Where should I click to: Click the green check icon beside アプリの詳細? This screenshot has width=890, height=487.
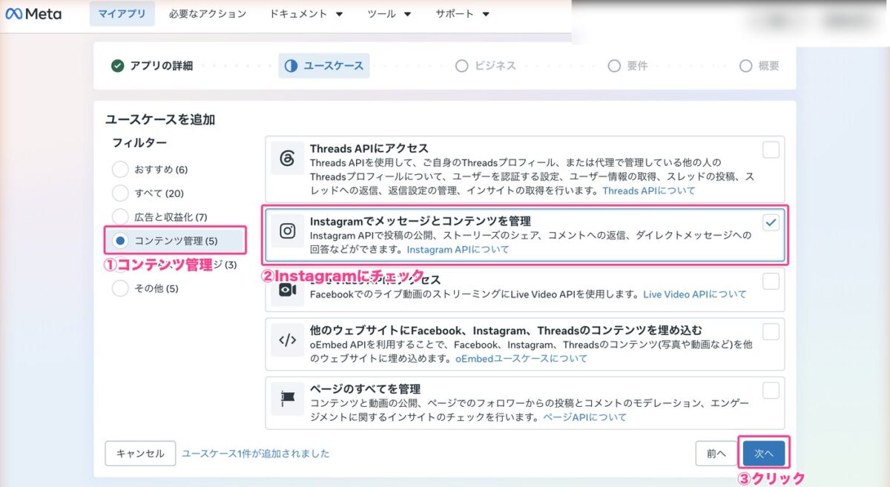117,66
